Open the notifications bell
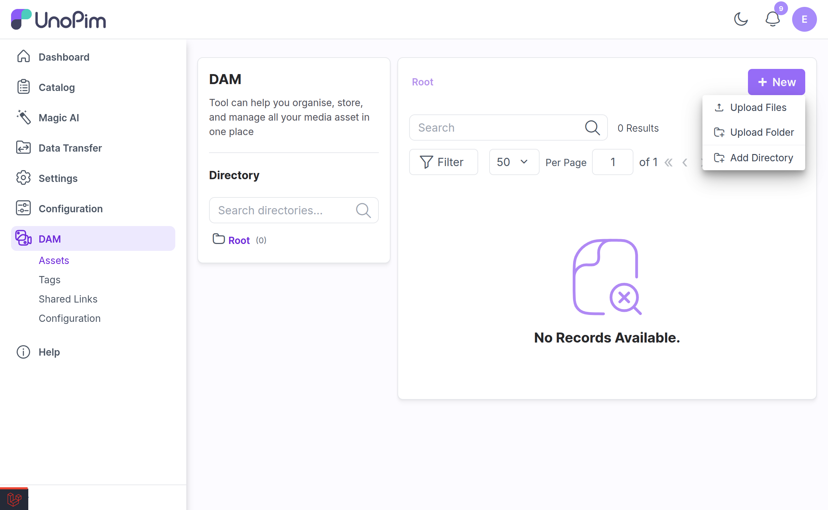This screenshot has height=510, width=828. tap(773, 19)
